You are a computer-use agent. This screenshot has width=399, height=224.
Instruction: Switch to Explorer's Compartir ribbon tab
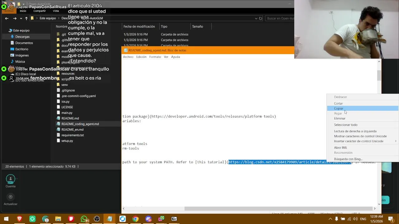[40, 11]
